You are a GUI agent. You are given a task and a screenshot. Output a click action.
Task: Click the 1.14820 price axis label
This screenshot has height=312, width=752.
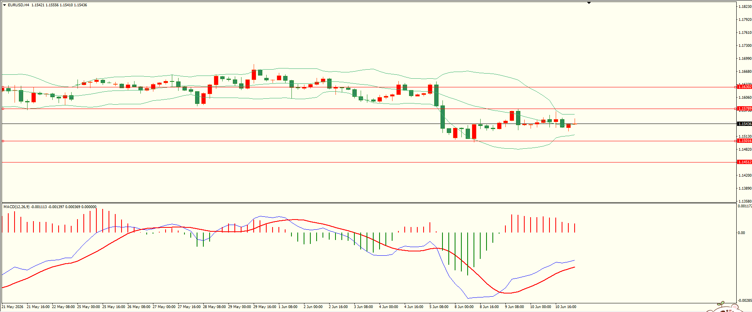[745, 150]
